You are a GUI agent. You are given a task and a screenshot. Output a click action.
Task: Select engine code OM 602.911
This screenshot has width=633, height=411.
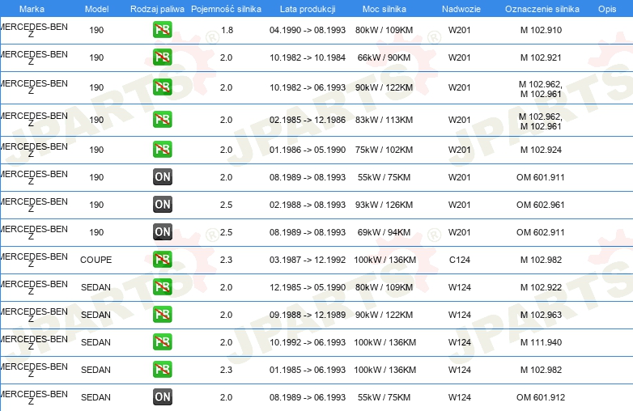point(541,232)
